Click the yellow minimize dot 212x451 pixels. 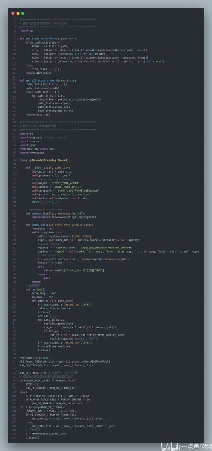point(18,13)
